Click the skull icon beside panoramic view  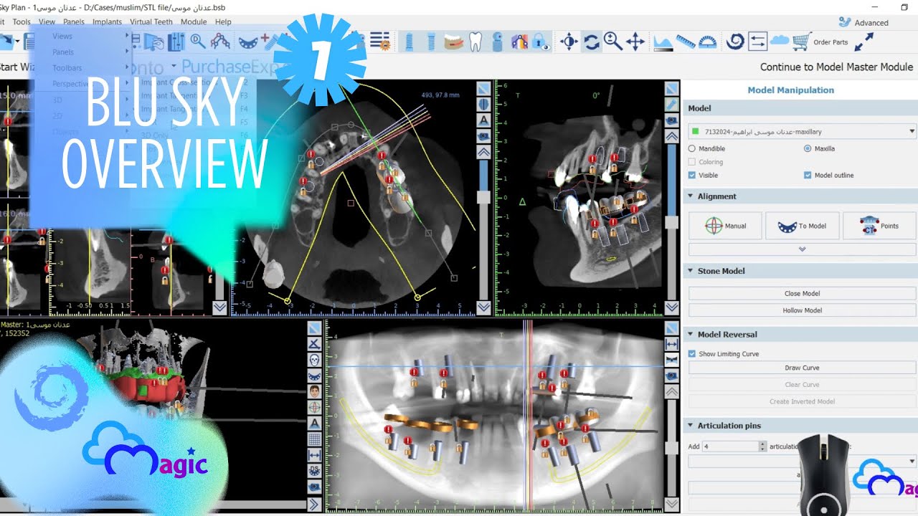(314, 360)
